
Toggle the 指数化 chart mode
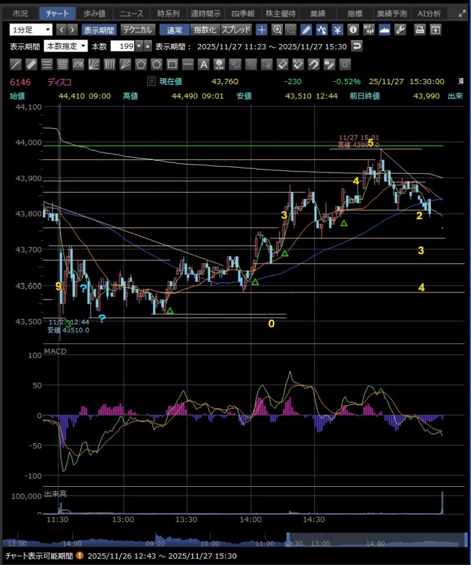point(205,29)
